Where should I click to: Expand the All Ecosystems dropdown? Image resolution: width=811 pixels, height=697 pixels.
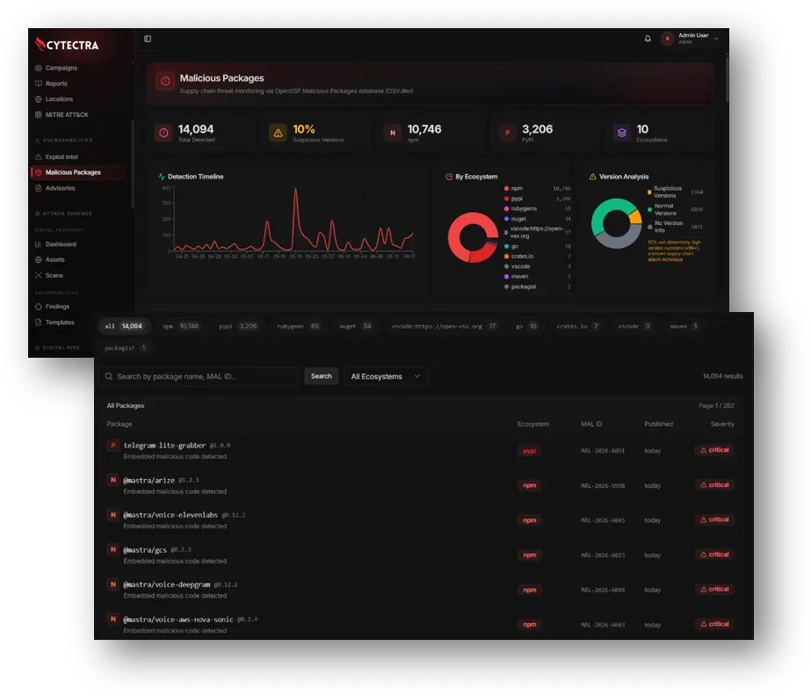coord(386,376)
